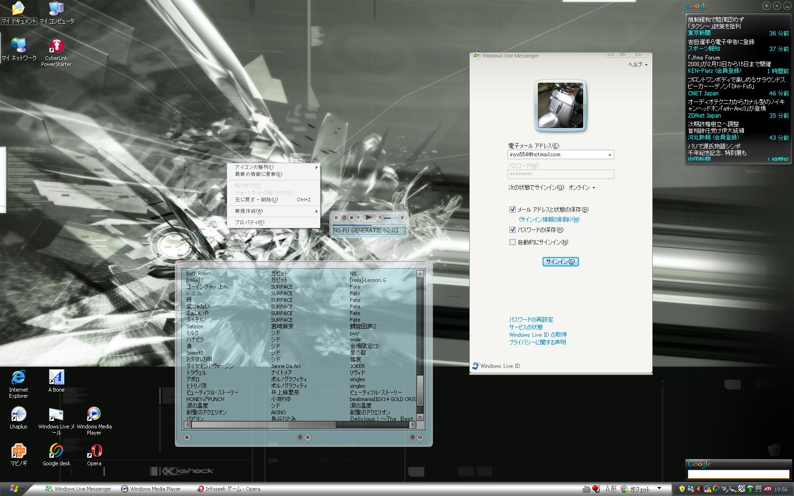
Task: Click the サインイン情報の削除 link
Action: 549,219
